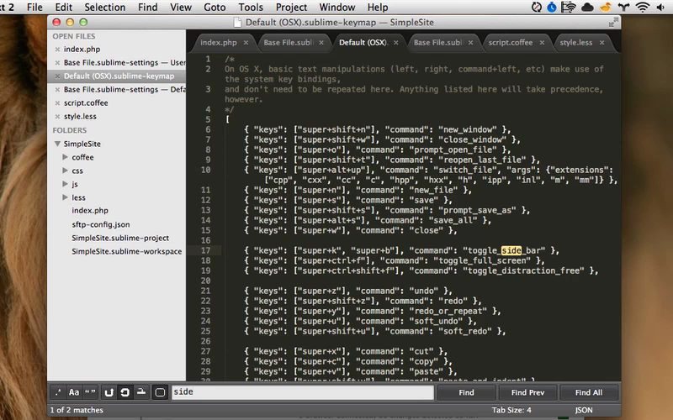The image size is (673, 420).
Task: Click the Find button
Action: [466, 392]
